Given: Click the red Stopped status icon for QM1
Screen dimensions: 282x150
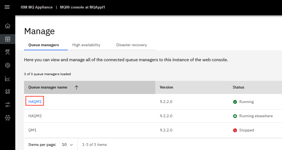Looking at the screenshot, I should 235,130.
